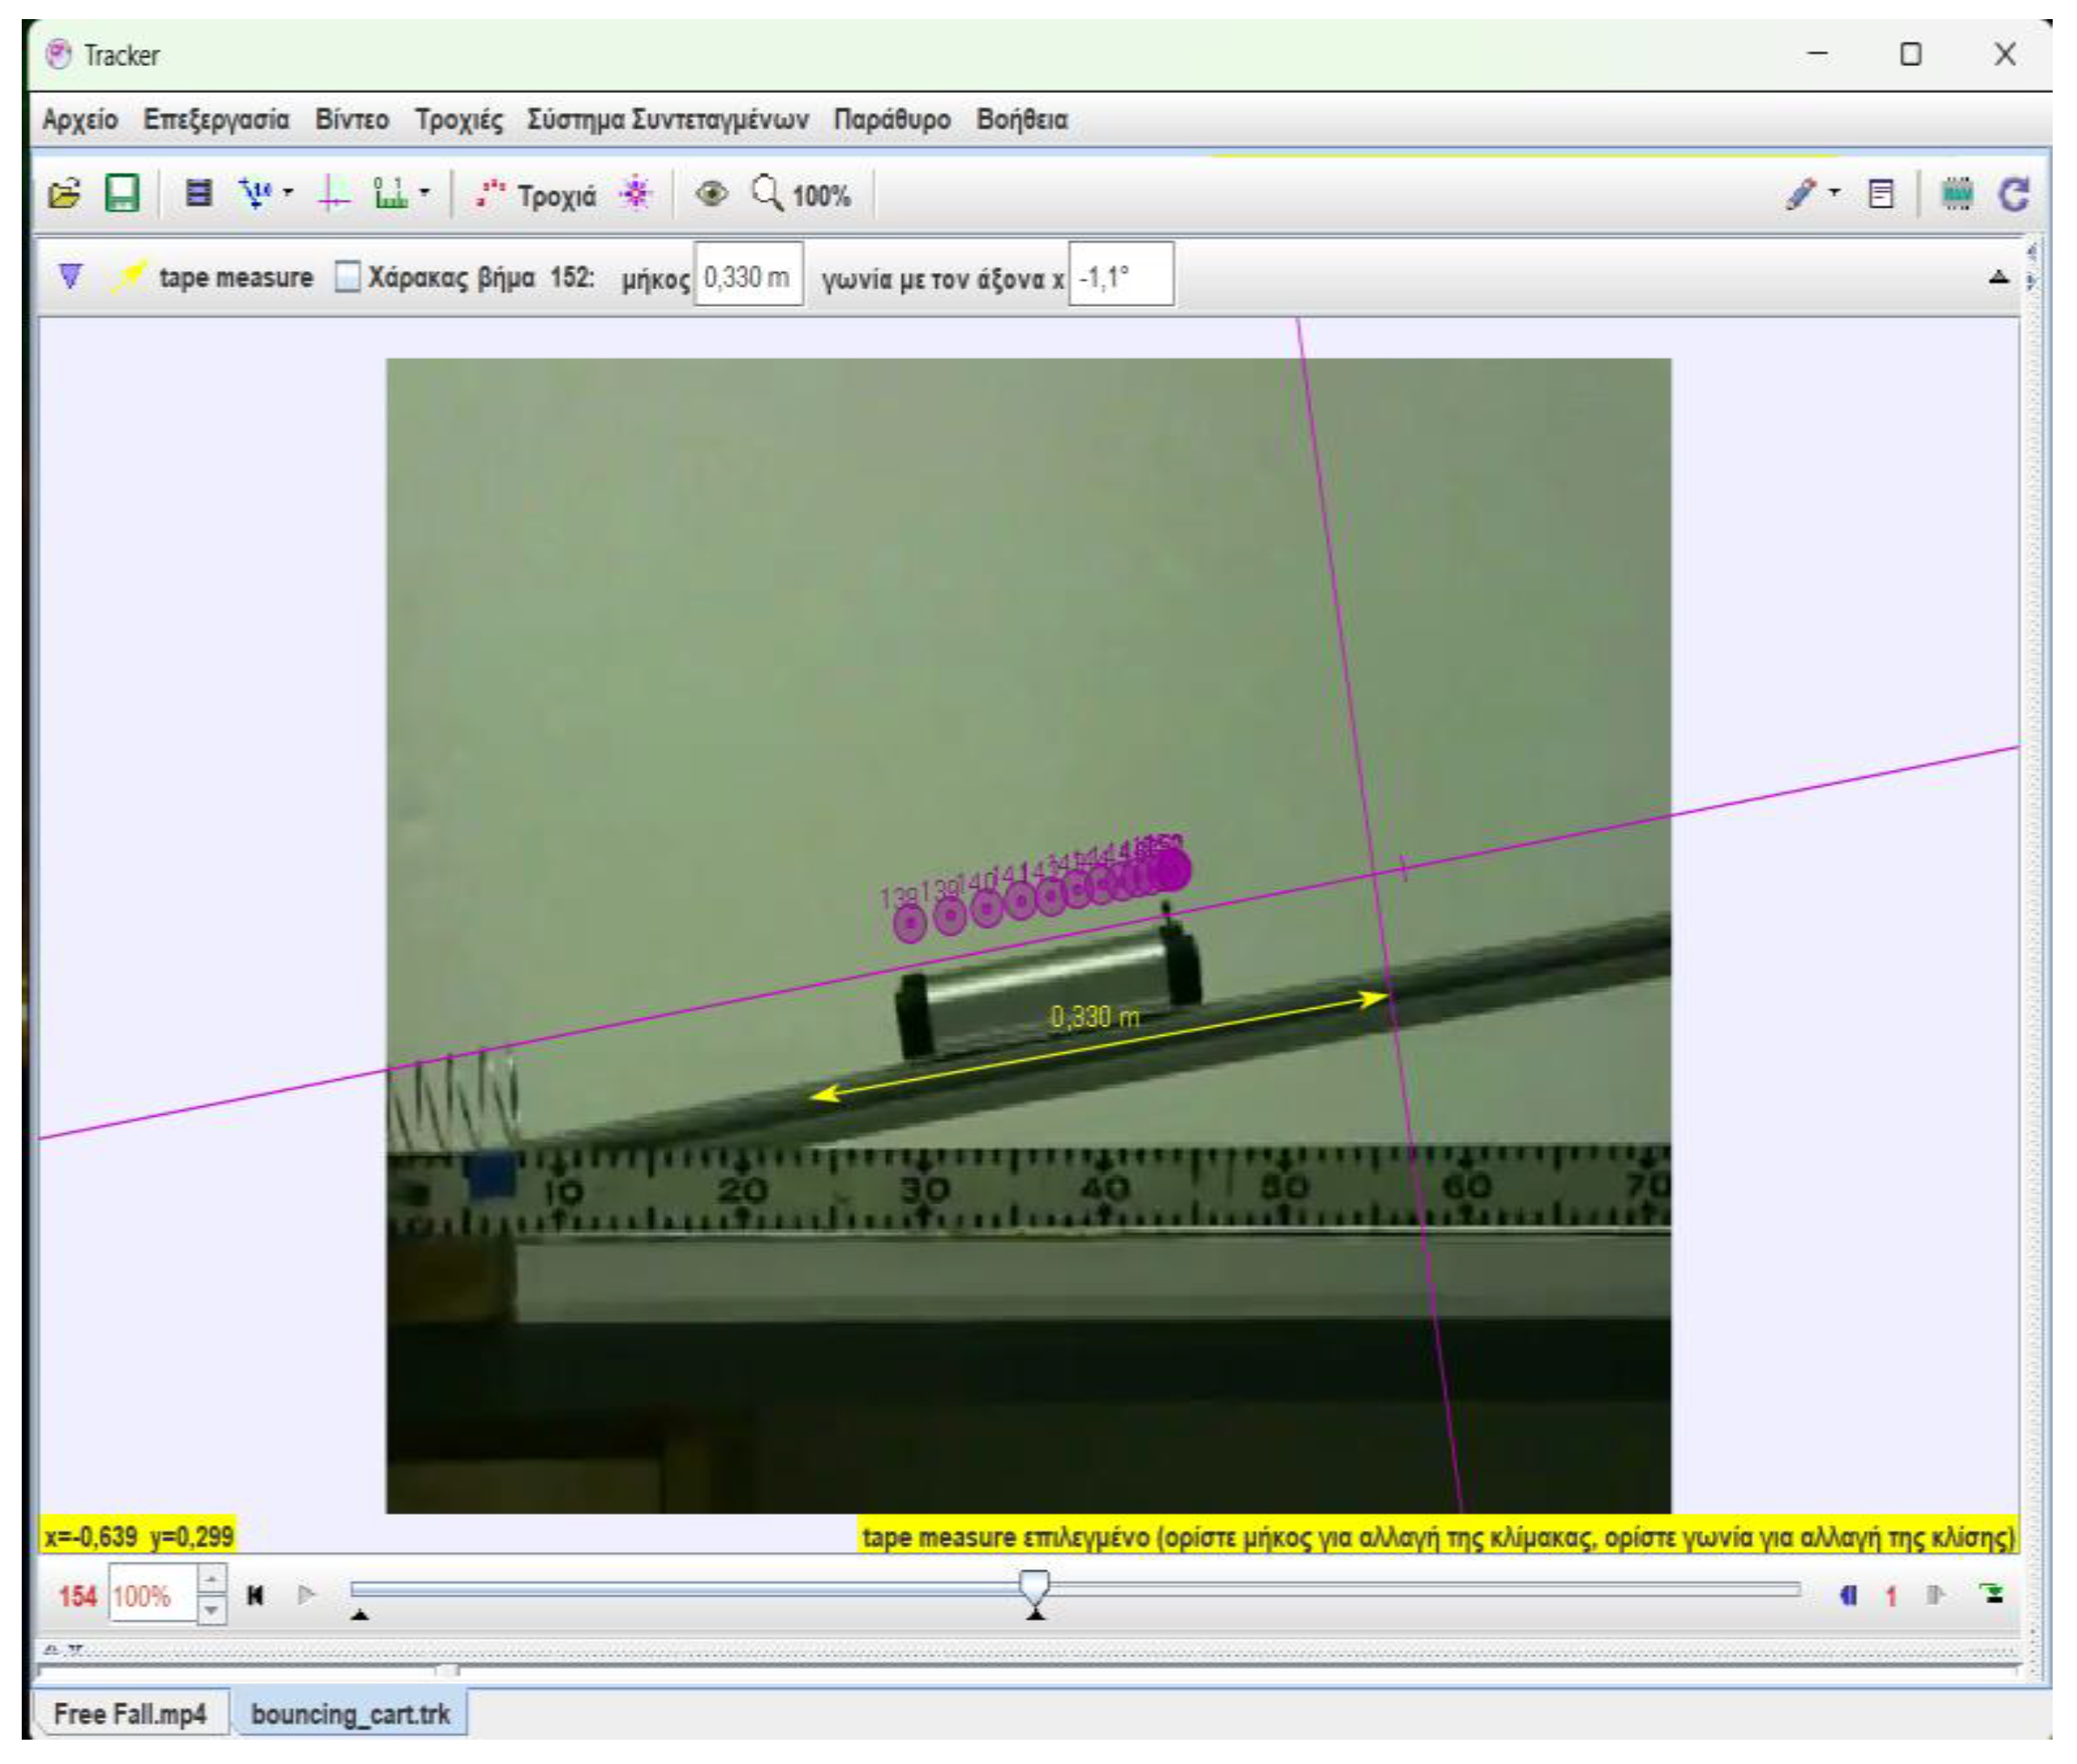The width and height of the screenshot is (2077, 1764).
Task: Expand calibration tools dropdown arrow
Action: click(x=288, y=192)
